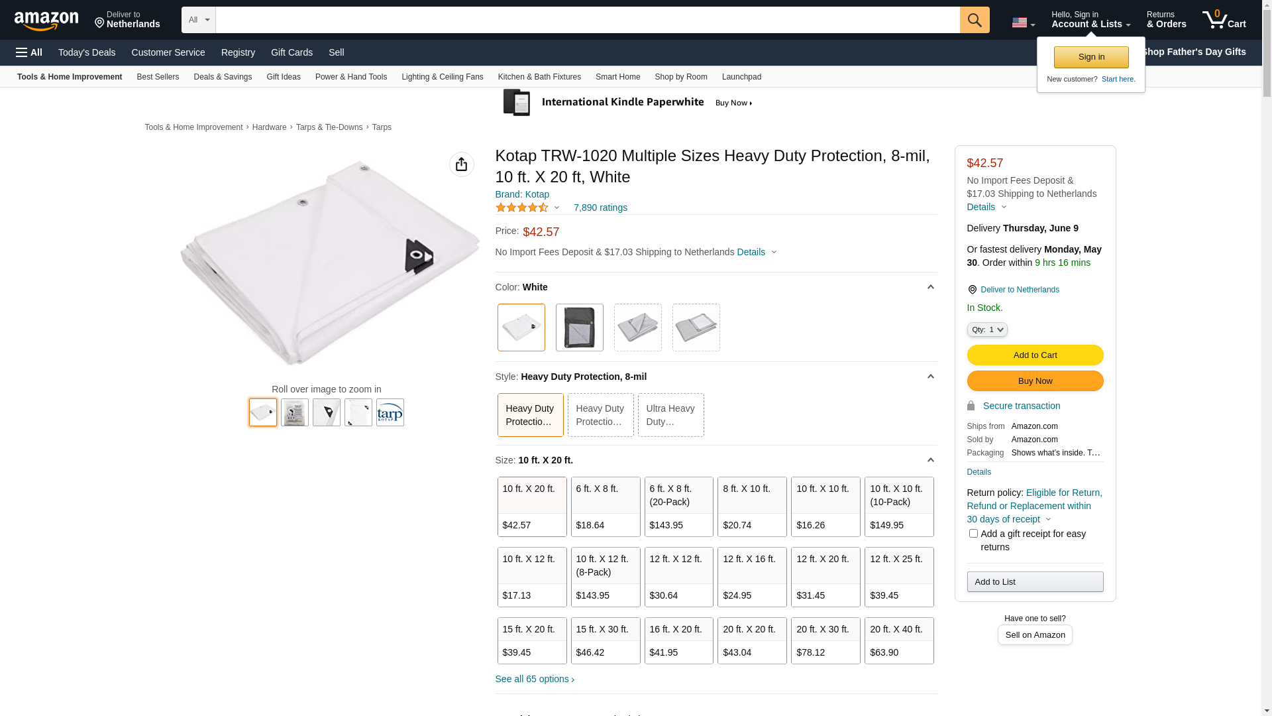
Task: Select the 12 ft. X 16 ft. size option
Action: click(x=752, y=577)
